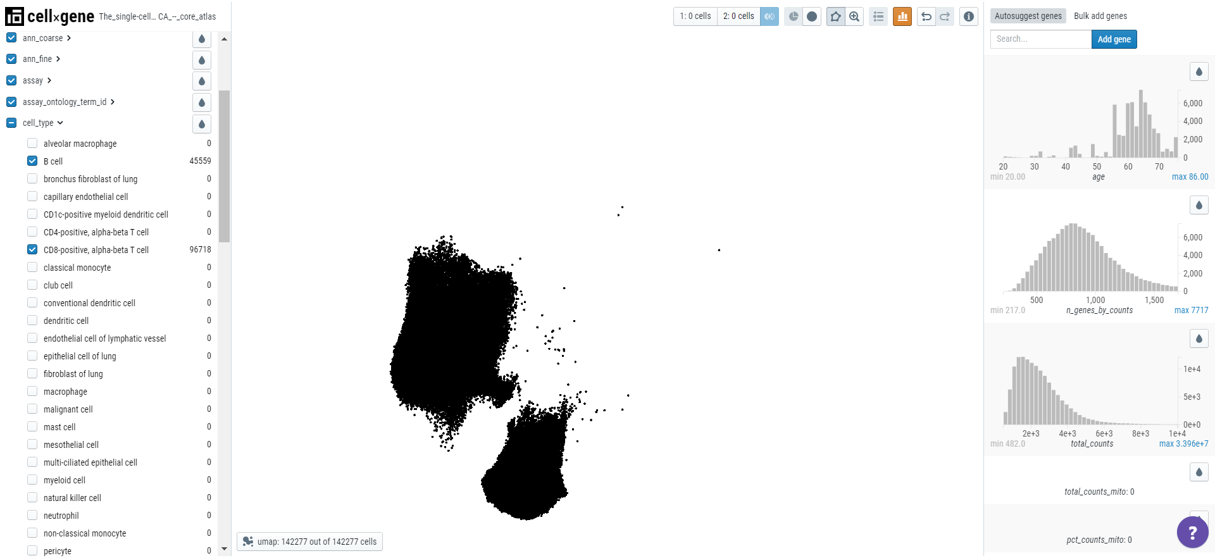Check the mast cell checkbox

click(x=32, y=426)
